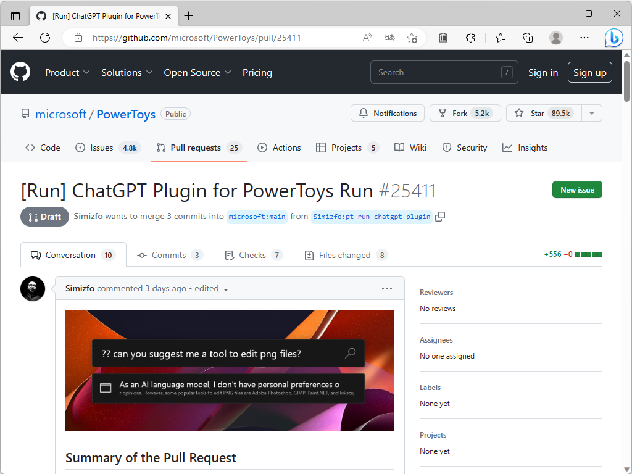
Task: Expand the Product menu
Action: point(67,72)
